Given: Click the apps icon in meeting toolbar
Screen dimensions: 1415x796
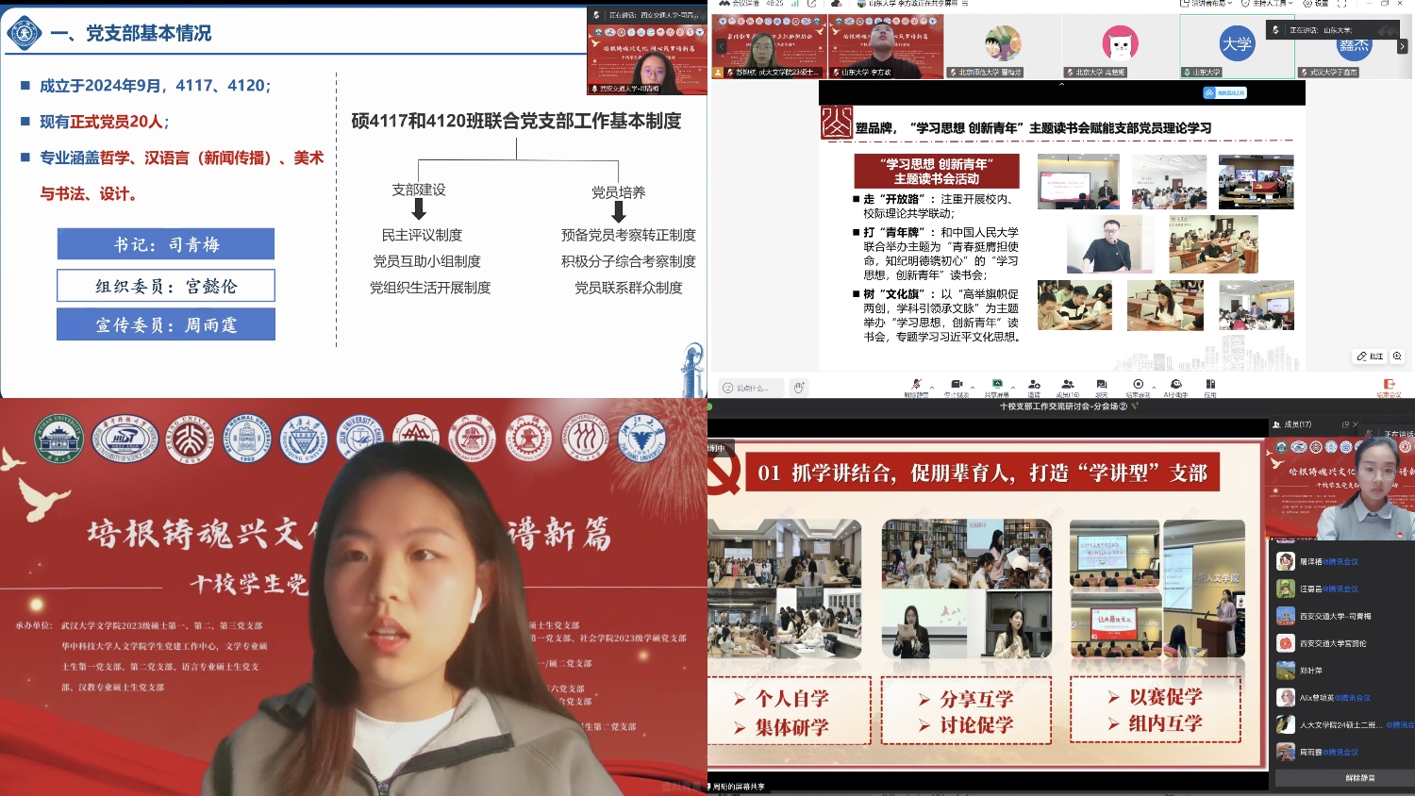Looking at the screenshot, I should (x=1210, y=387).
